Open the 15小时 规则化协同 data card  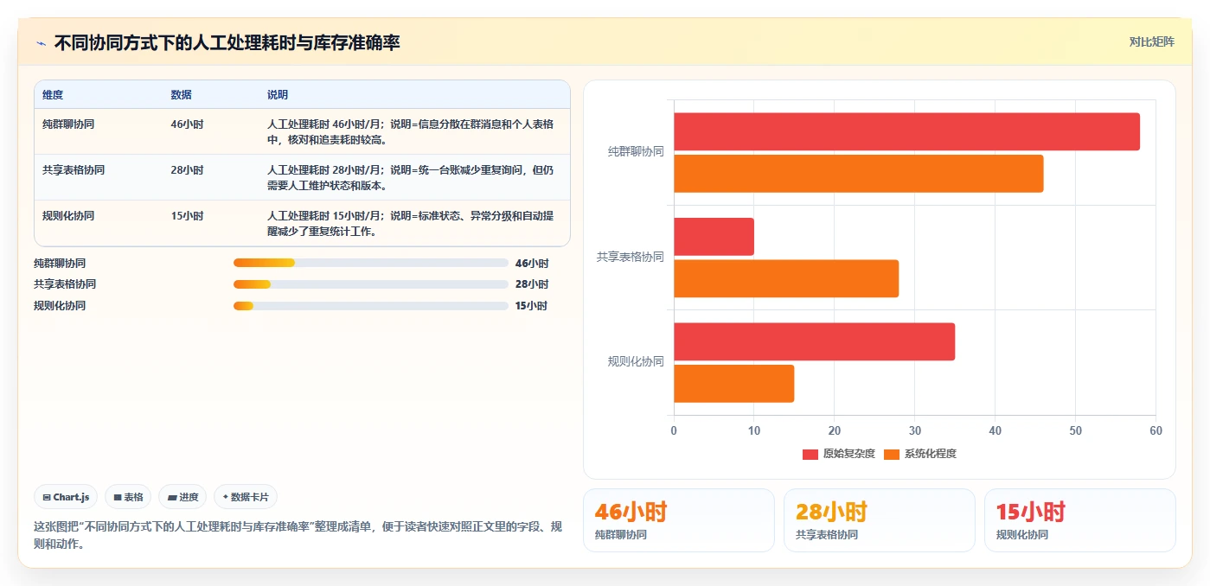tap(1080, 520)
